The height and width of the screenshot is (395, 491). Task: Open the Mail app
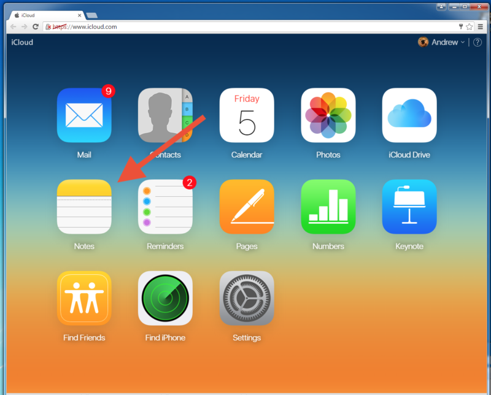[x=84, y=115]
